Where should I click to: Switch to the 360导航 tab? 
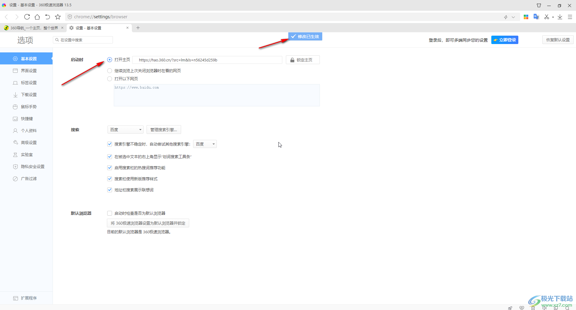(x=33, y=28)
